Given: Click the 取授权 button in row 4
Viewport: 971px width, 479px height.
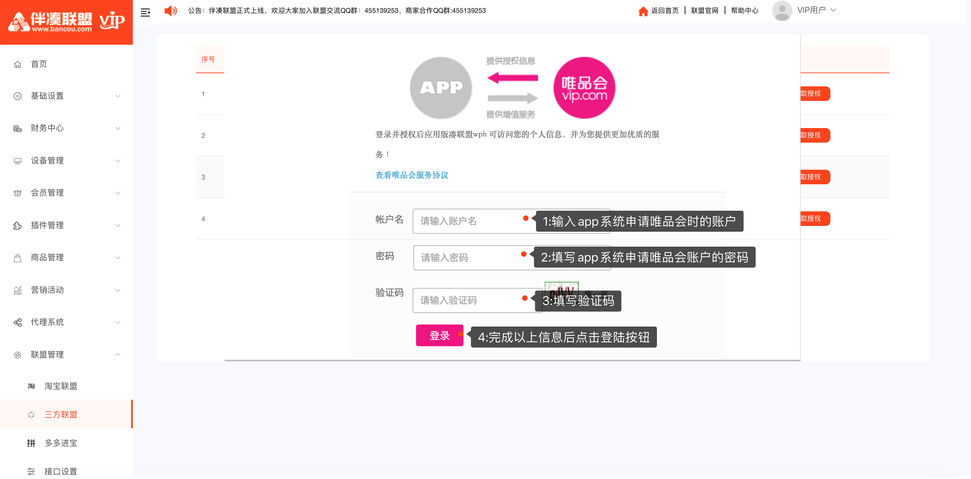Looking at the screenshot, I should click(815, 218).
